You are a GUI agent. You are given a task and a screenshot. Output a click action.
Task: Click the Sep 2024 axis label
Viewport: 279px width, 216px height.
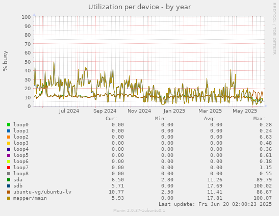(105, 111)
